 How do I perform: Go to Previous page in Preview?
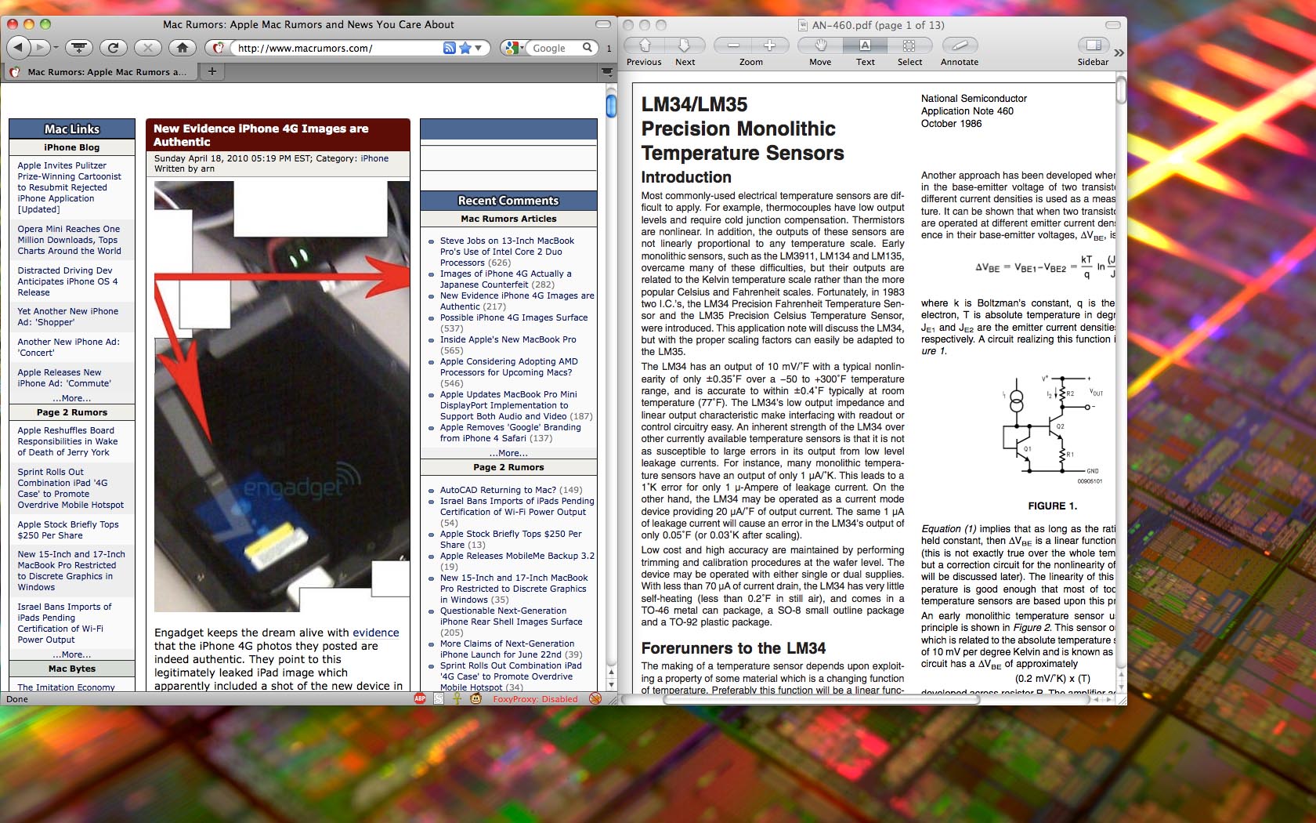pos(645,45)
